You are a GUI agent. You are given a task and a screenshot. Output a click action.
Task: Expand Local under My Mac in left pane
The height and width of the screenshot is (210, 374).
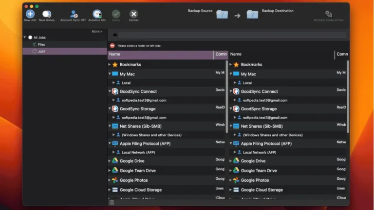click(113, 83)
